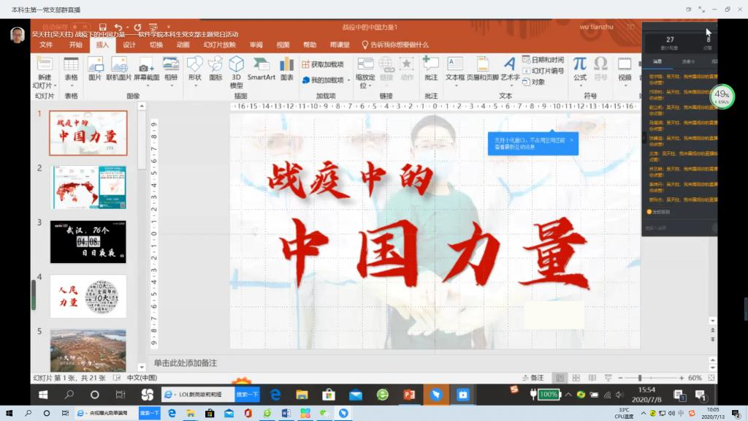Switch to the 设计 Design tab
The height and width of the screenshot is (421, 748).
tap(129, 45)
